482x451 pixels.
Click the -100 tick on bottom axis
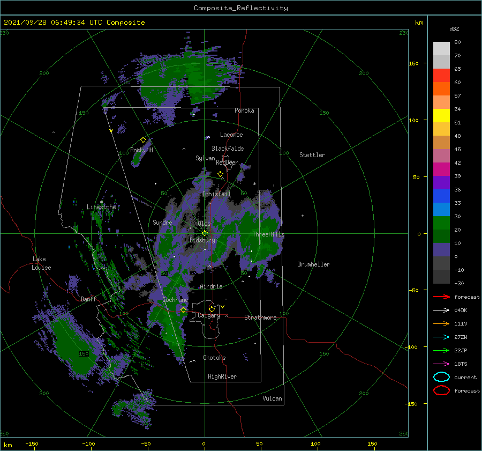(88, 443)
